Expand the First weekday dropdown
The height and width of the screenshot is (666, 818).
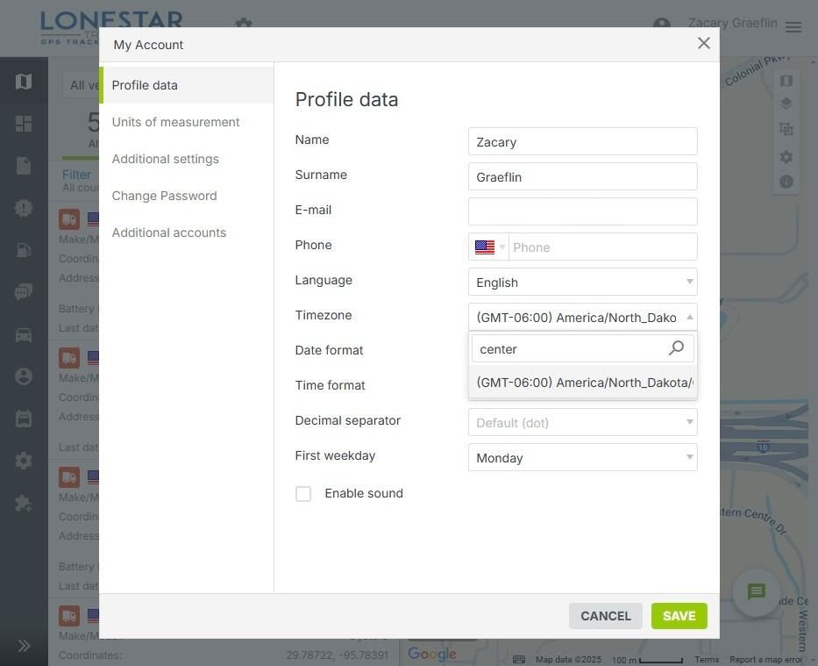pyautogui.click(x=582, y=457)
